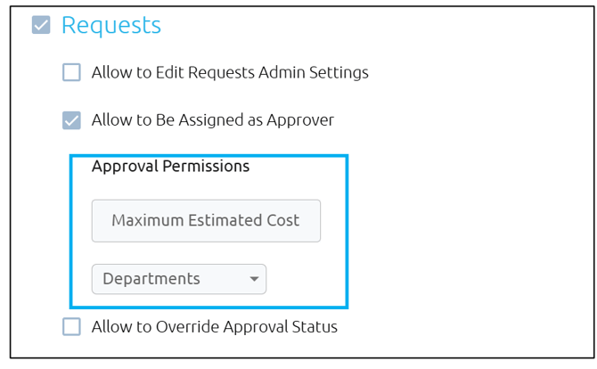Click the word 'Departments' in the selector
The image size is (597, 369).
(151, 279)
